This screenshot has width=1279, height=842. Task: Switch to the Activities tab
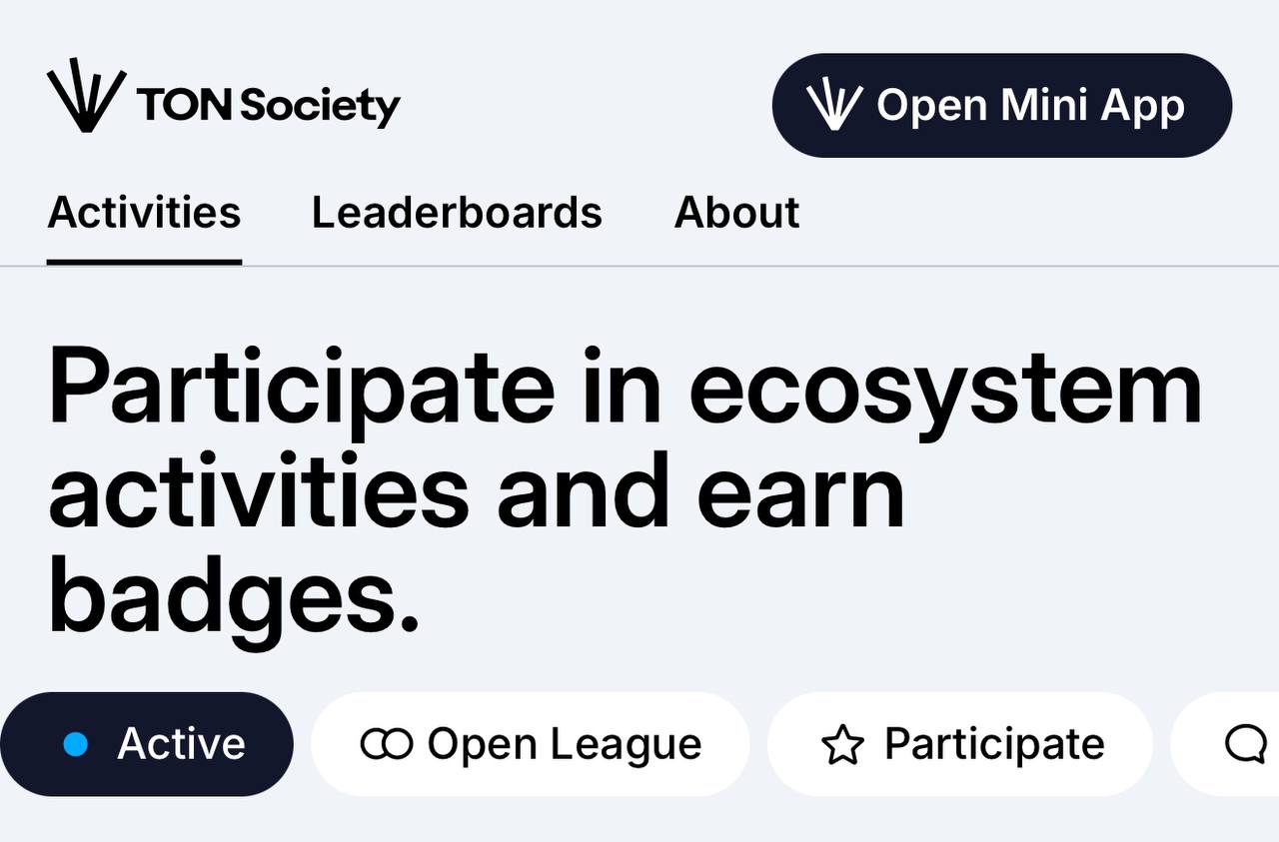pyautogui.click(x=144, y=213)
